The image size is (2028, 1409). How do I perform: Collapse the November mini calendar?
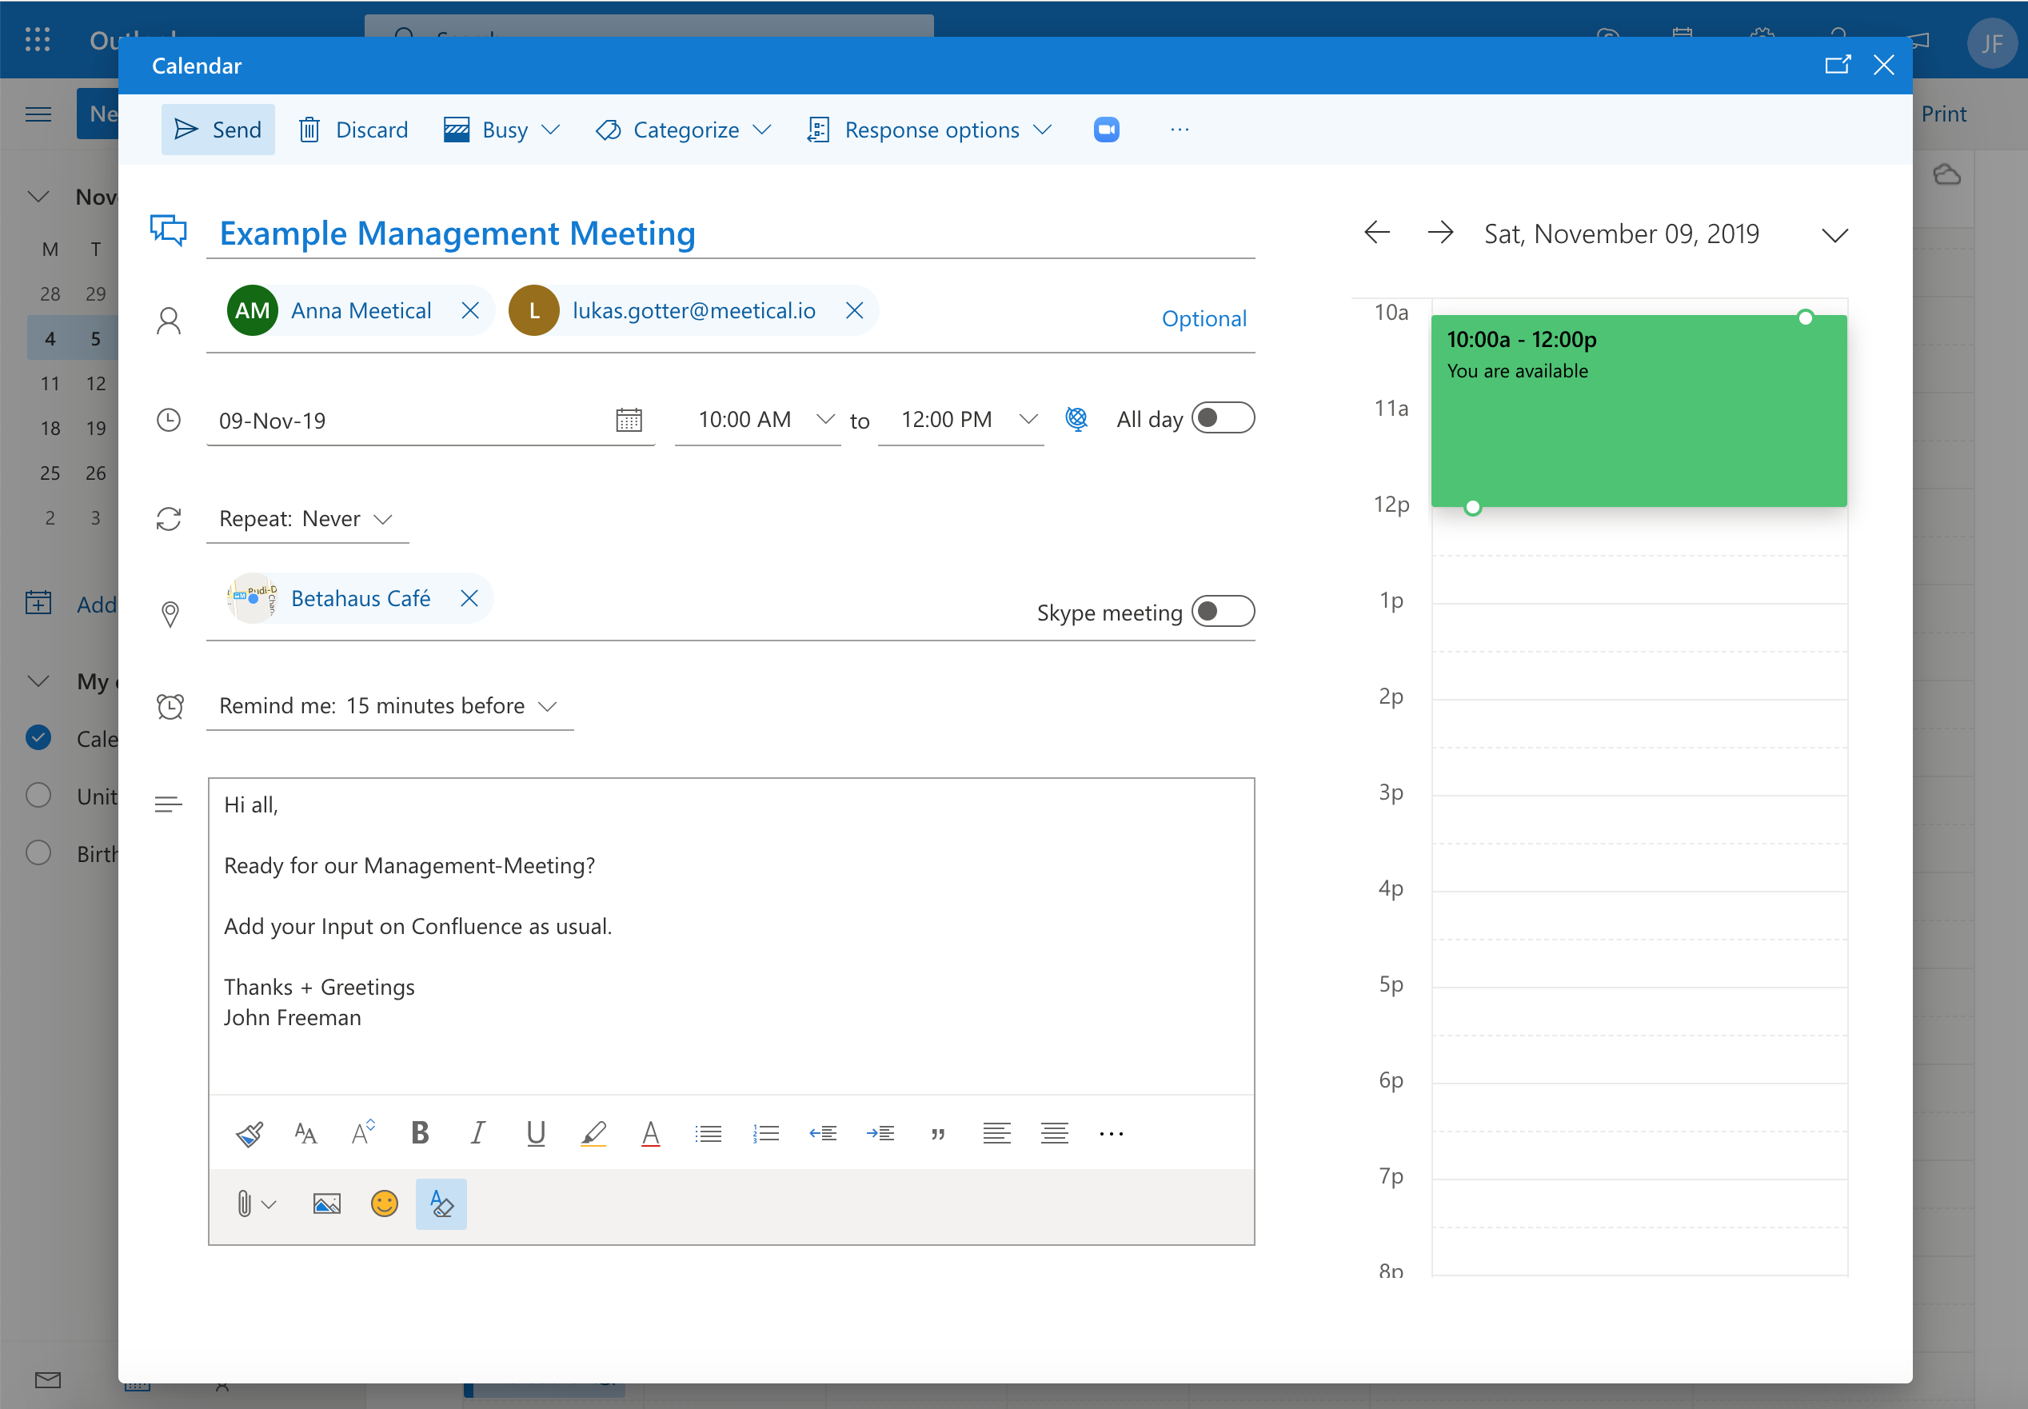pos(38,196)
